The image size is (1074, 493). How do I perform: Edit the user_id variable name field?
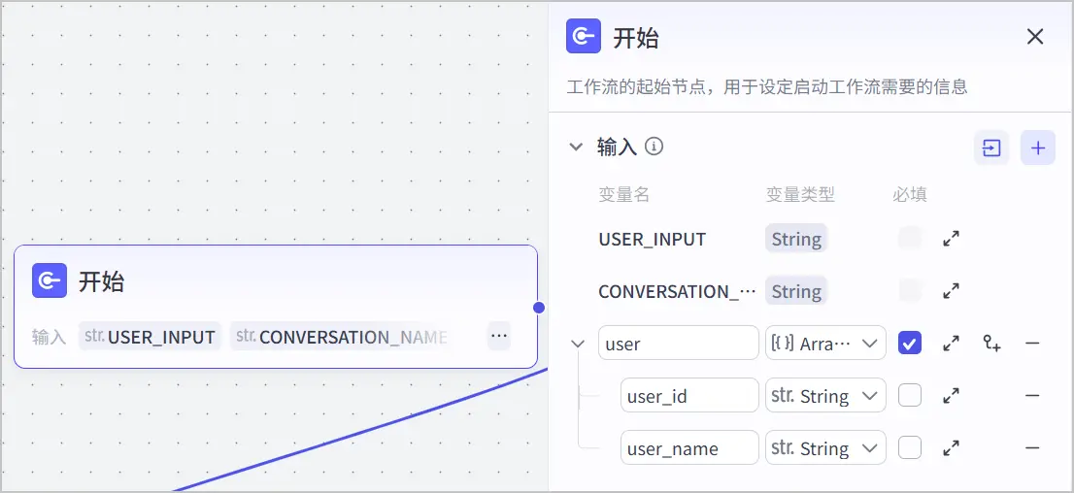pyautogui.click(x=689, y=396)
